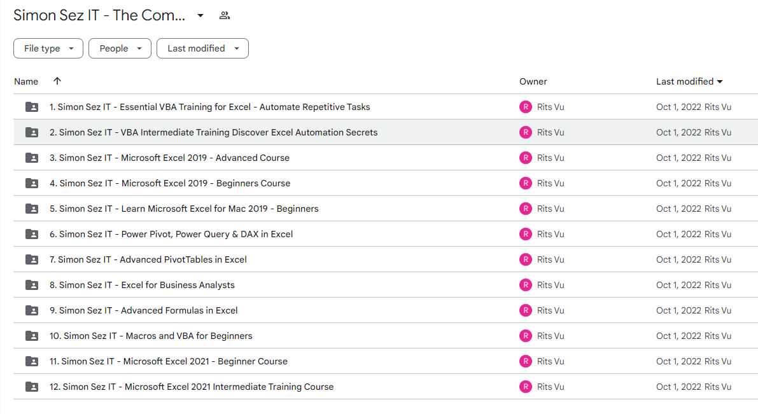The height and width of the screenshot is (414, 758).
Task: Click folder icon for Excel 2019 Advanced Course
Action: click(x=32, y=158)
